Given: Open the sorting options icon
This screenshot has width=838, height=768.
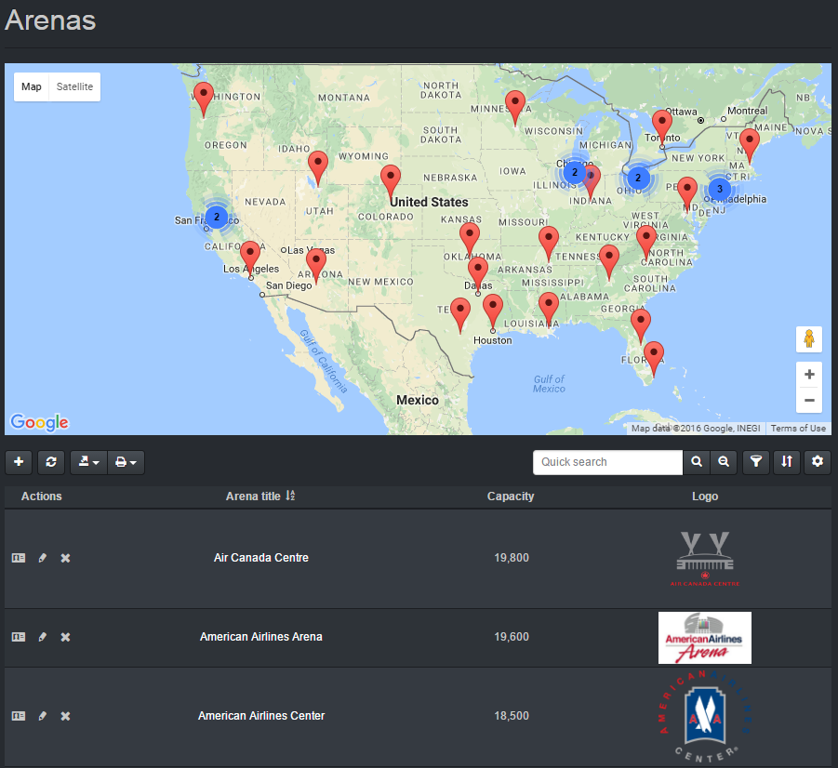Looking at the screenshot, I should [787, 462].
